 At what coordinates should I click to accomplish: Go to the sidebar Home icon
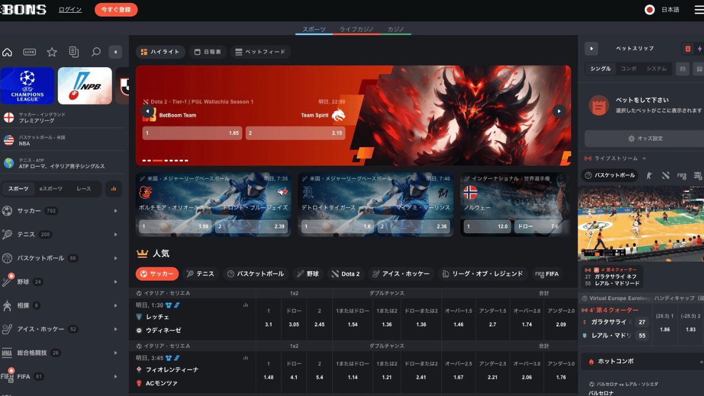pos(7,52)
